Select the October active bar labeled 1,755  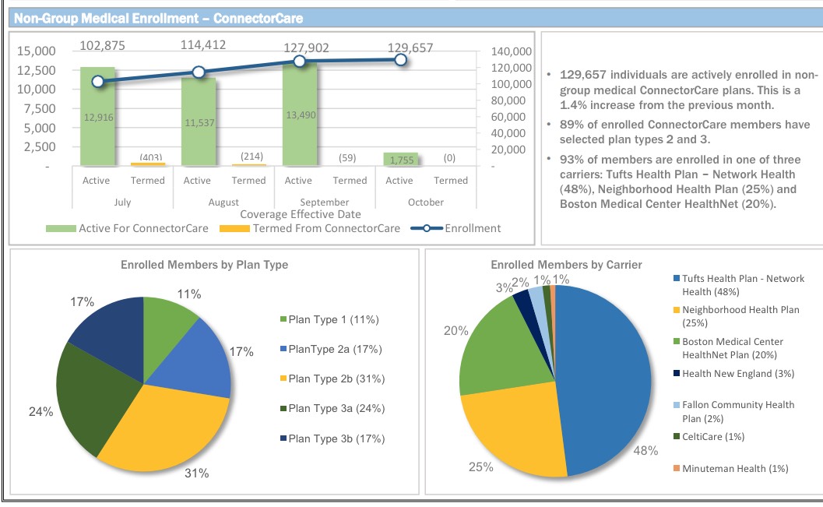[400, 160]
